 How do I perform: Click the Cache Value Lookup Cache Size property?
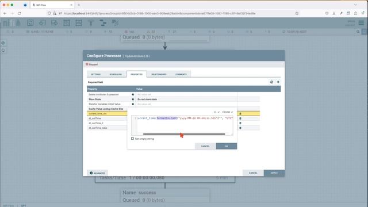[106, 109]
